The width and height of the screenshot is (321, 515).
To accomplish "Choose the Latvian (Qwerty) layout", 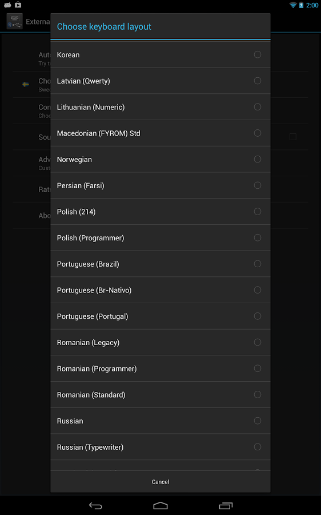I will coord(160,81).
